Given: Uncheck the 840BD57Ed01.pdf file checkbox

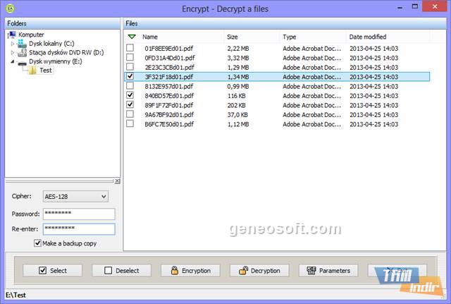Looking at the screenshot, I should pyautogui.click(x=130, y=95).
